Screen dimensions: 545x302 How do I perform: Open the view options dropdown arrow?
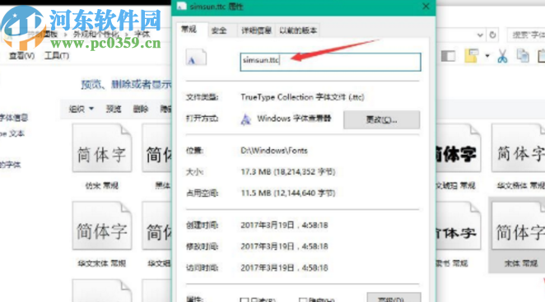pos(487,56)
